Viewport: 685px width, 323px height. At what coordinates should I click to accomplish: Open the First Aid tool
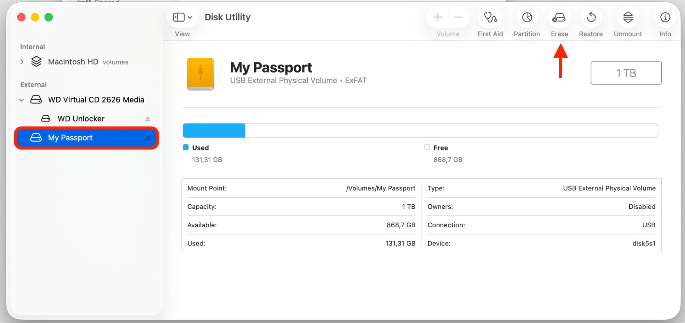point(490,17)
